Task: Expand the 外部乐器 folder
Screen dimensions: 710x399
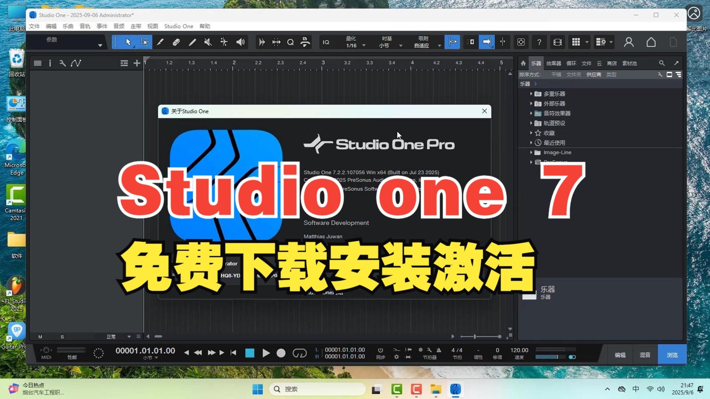Action: (531, 103)
